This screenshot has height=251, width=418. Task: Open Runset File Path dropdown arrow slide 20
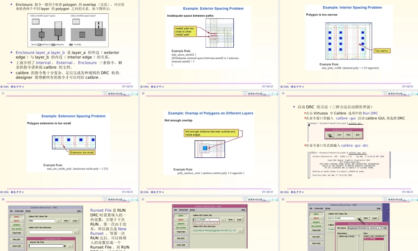65,246
